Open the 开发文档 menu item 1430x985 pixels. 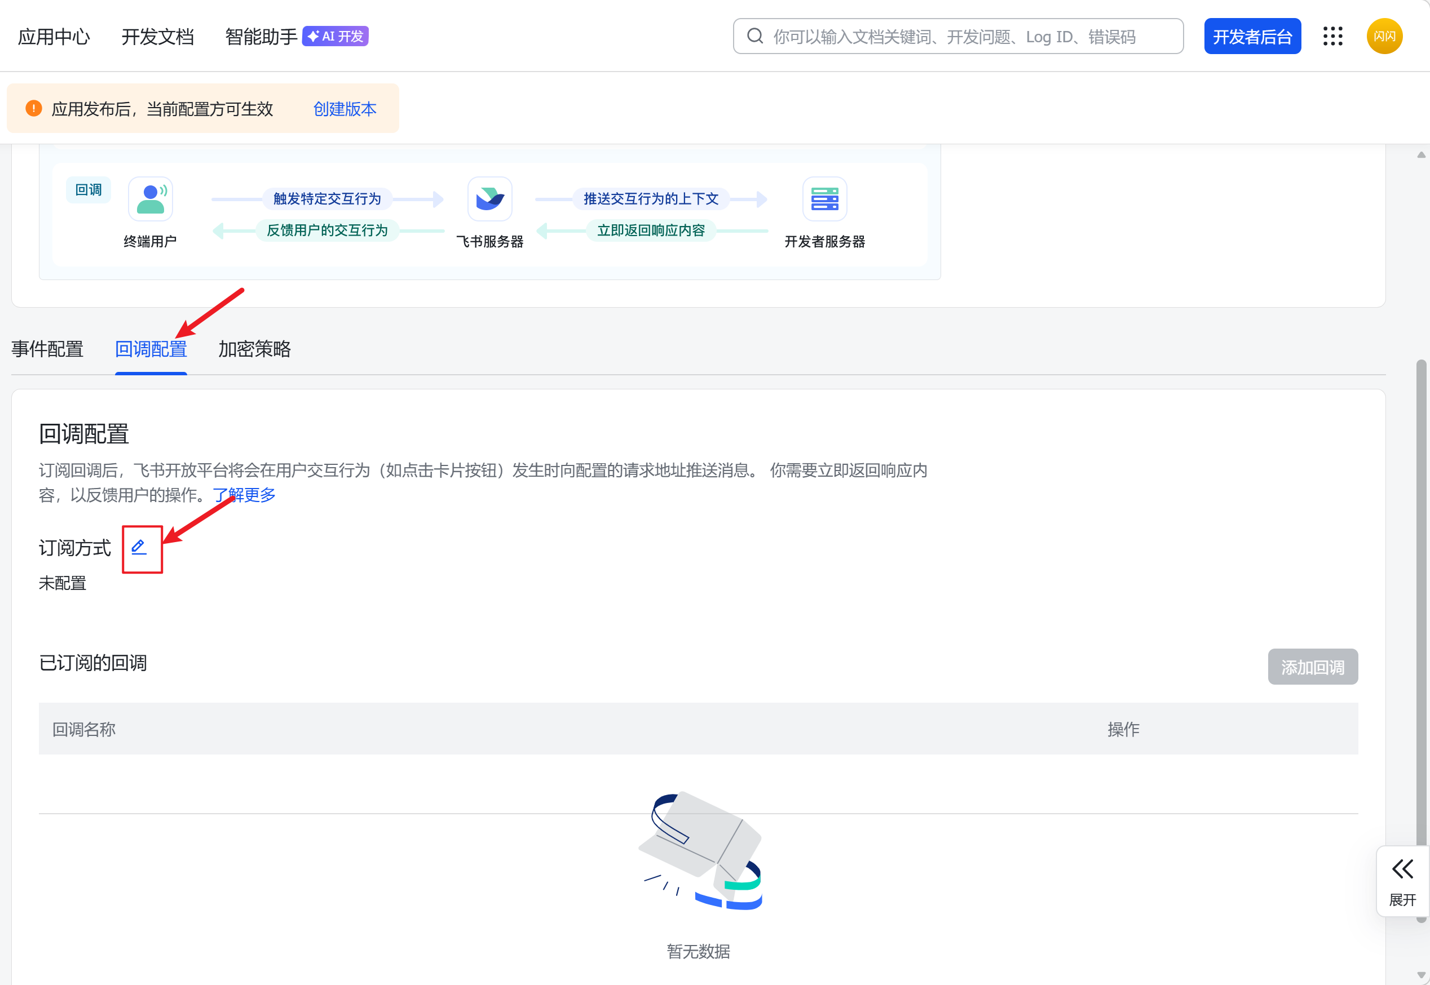(x=157, y=37)
